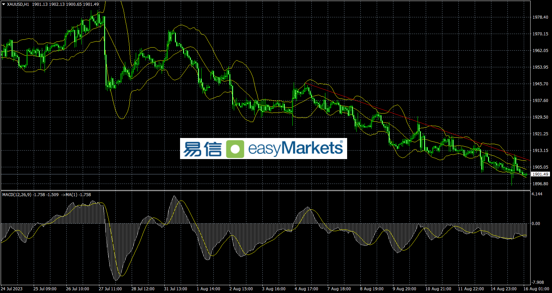Click the 11 Aug 22:00 time label
This screenshot has height=293, width=552.
coord(471,289)
